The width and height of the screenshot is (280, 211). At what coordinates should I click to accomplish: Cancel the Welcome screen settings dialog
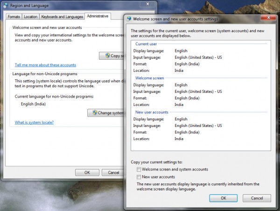coord(257,198)
